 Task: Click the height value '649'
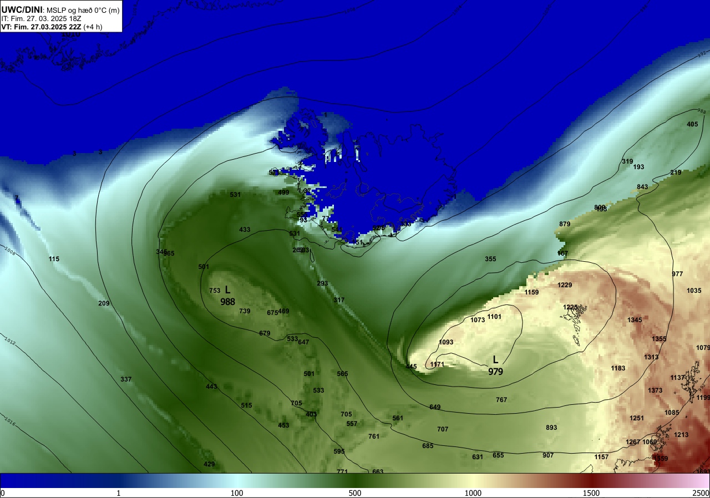point(435,407)
